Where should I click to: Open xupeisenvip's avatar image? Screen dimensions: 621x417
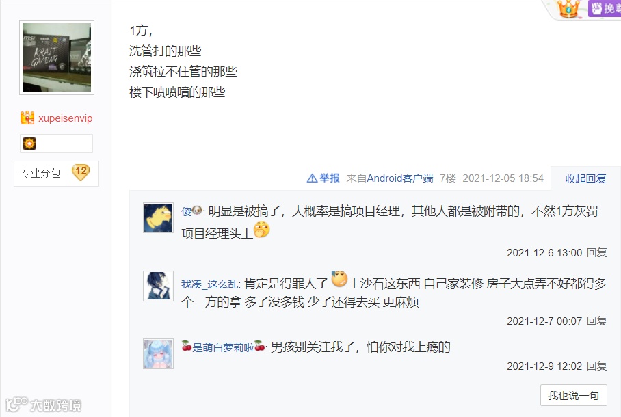(x=57, y=57)
